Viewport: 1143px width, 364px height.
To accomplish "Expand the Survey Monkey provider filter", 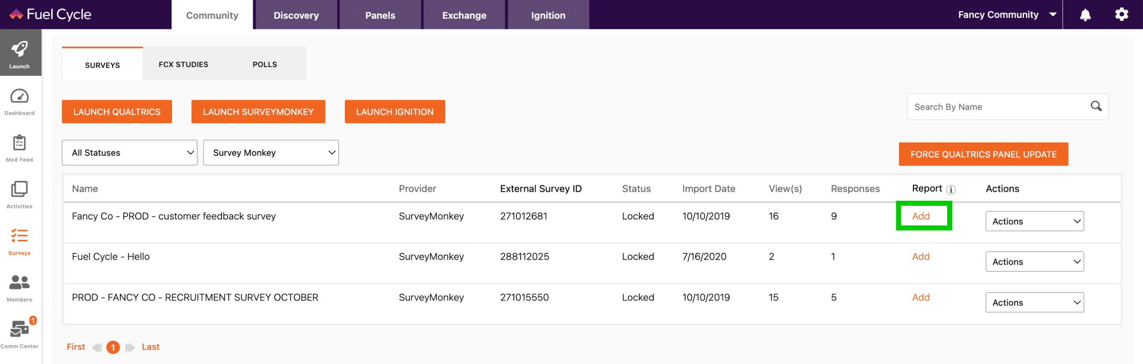I will (271, 153).
